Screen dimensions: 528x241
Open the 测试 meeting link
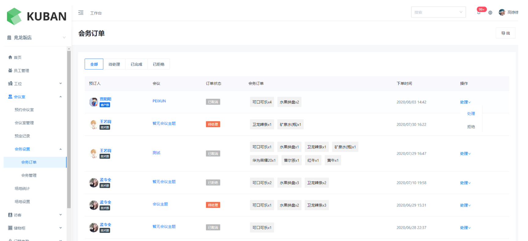click(156, 153)
